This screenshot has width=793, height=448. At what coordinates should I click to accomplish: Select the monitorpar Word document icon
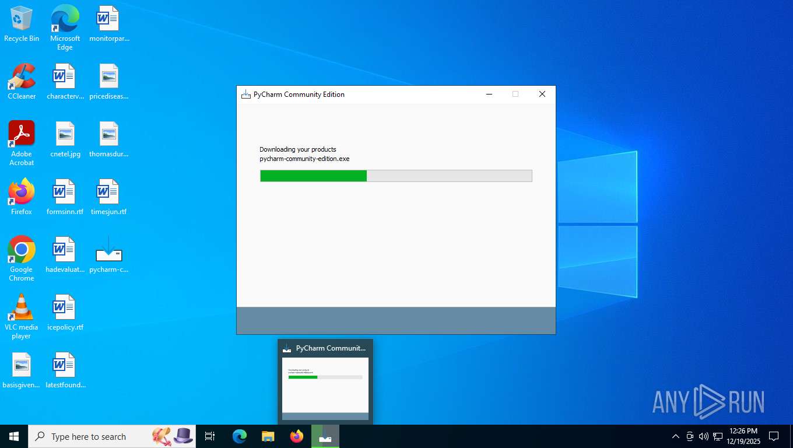tap(109, 24)
